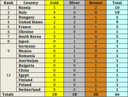
Task: Click Russia's gold cell showing 5
Action: coord(54,8)
